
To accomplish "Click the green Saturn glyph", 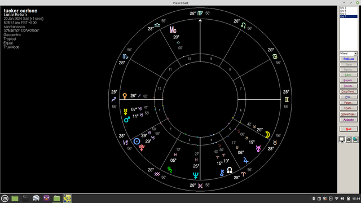I will coord(170,170).
